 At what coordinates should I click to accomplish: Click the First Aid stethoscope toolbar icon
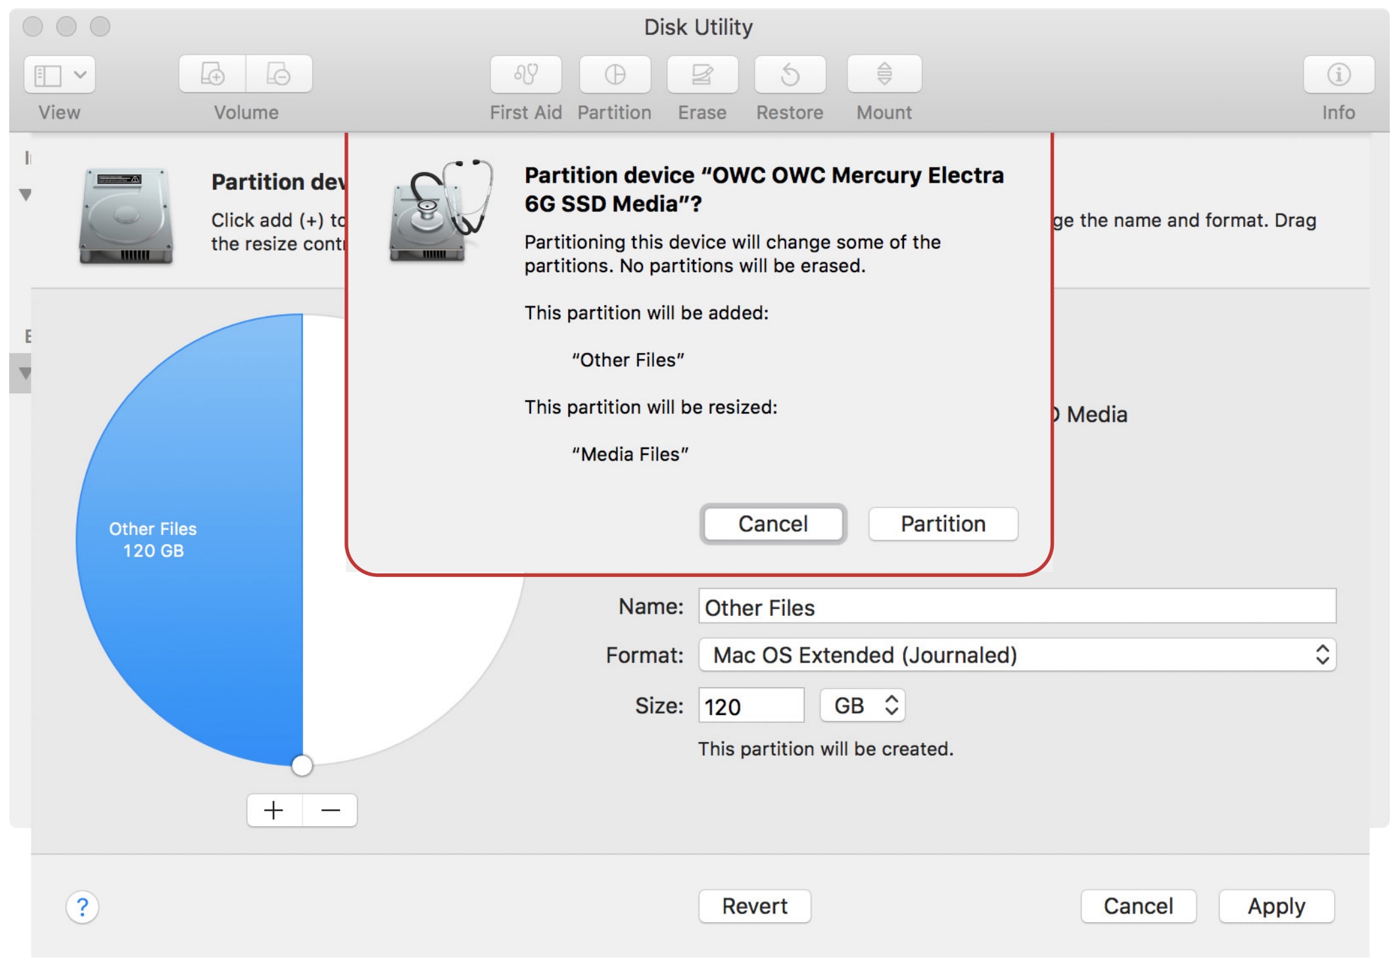[x=526, y=74]
